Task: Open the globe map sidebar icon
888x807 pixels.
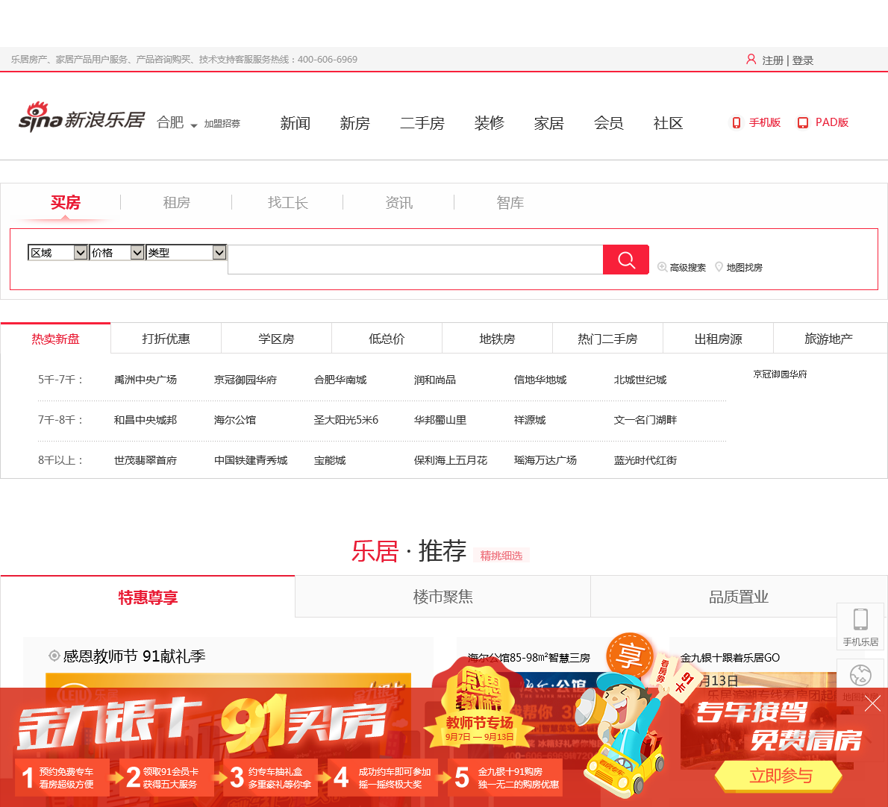Action: coord(861,676)
